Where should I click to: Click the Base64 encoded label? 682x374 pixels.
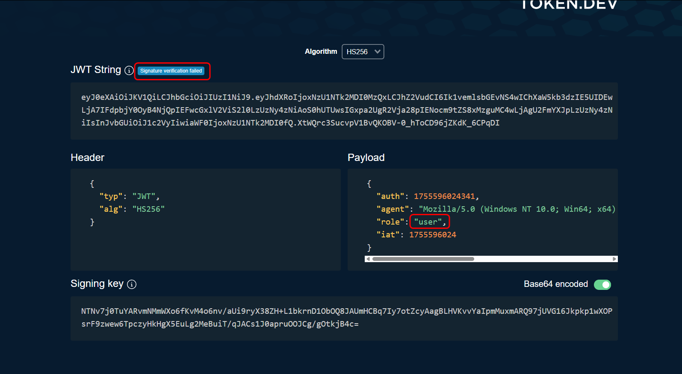tap(555, 284)
